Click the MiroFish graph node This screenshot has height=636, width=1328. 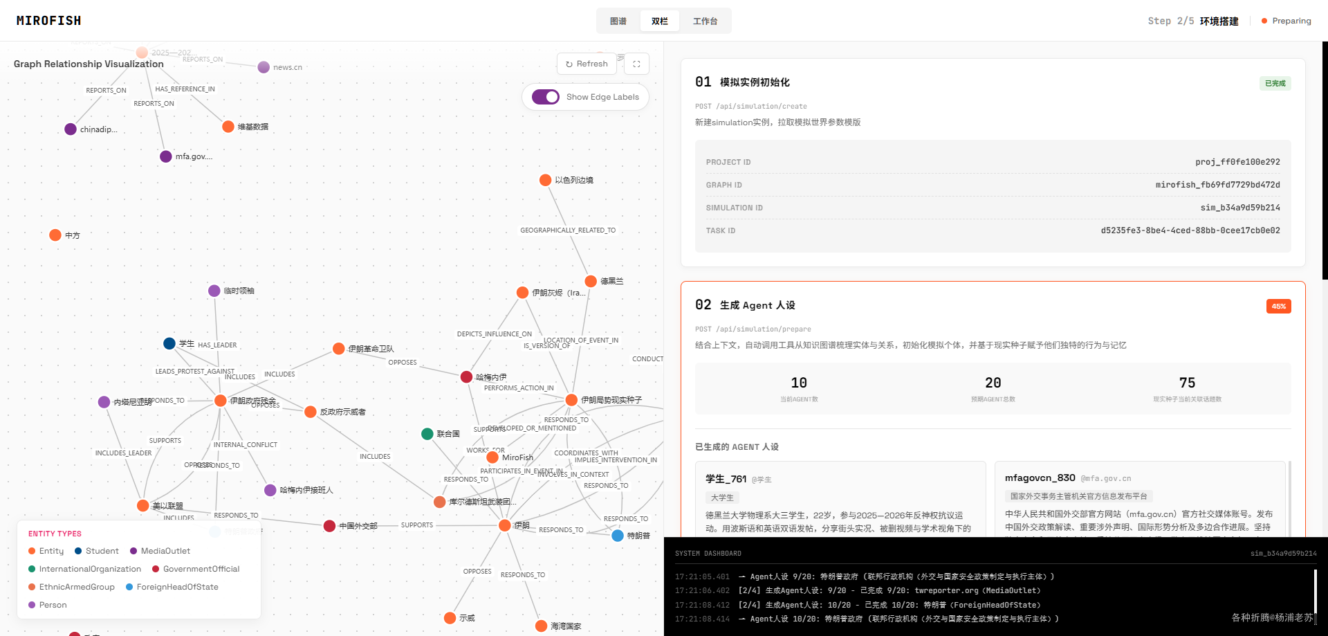492,457
